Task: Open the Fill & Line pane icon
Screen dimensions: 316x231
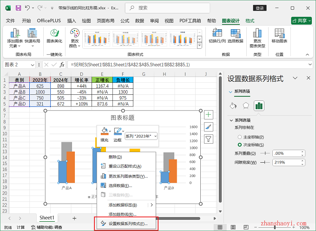Action: tap(233, 106)
